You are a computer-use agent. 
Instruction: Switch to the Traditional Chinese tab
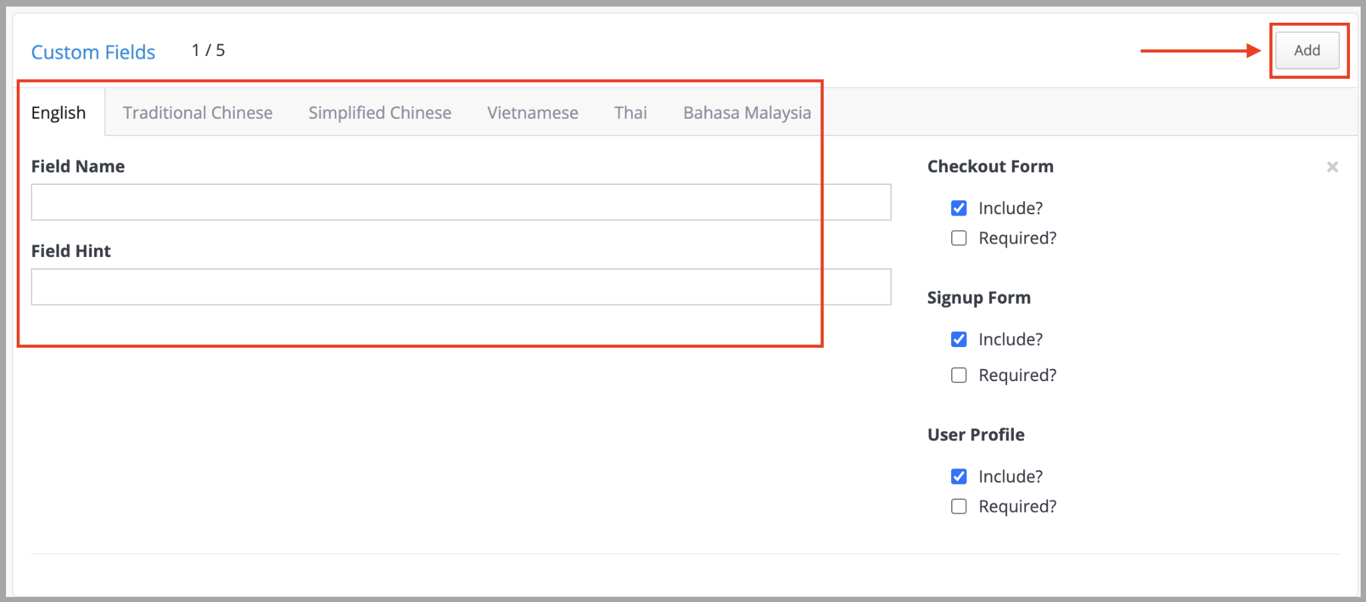coord(198,112)
